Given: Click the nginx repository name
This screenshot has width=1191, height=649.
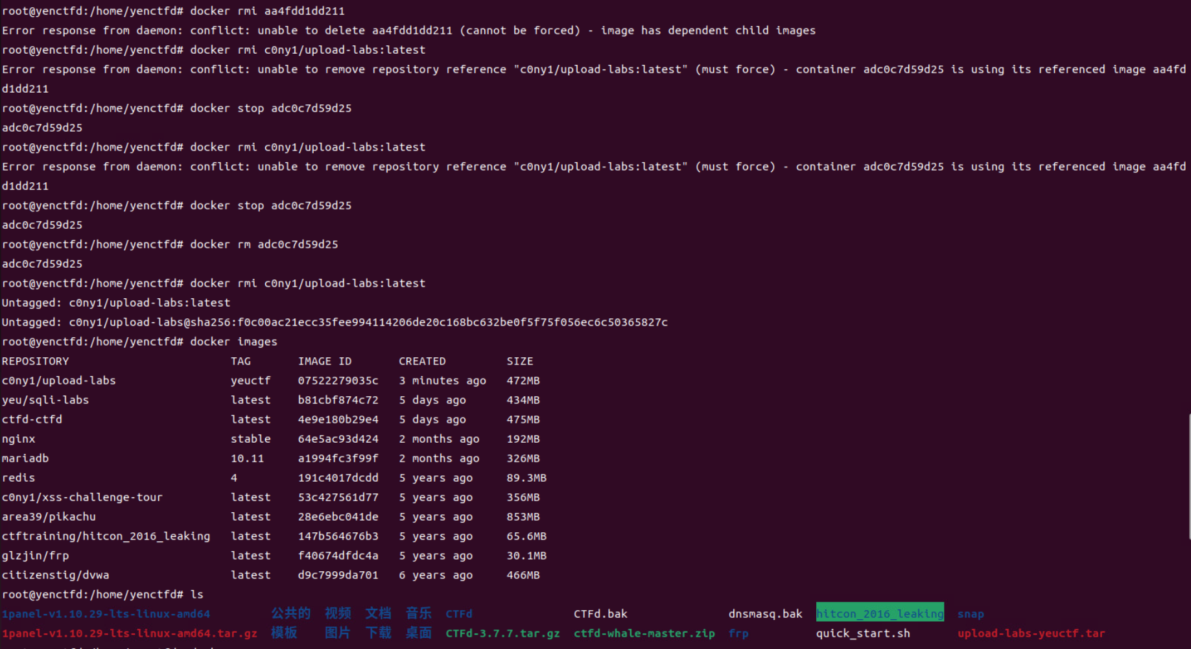Looking at the screenshot, I should [x=18, y=439].
